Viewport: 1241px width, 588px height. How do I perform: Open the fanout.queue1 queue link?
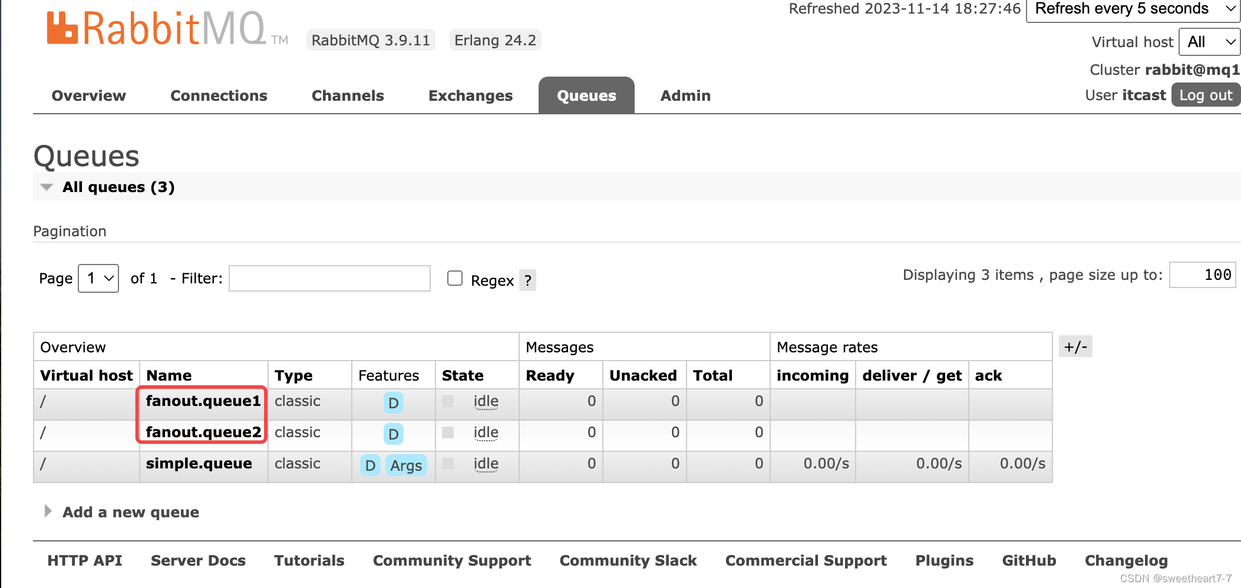203,401
